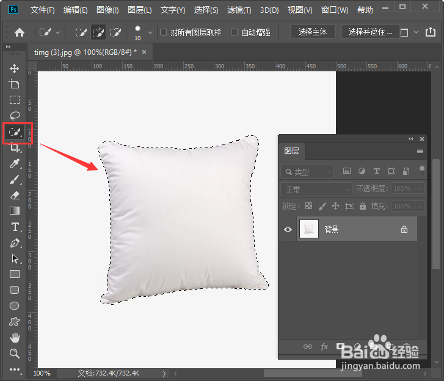The image size is (444, 381).
Task: Click the 选择并遮住 button
Action: (370, 32)
